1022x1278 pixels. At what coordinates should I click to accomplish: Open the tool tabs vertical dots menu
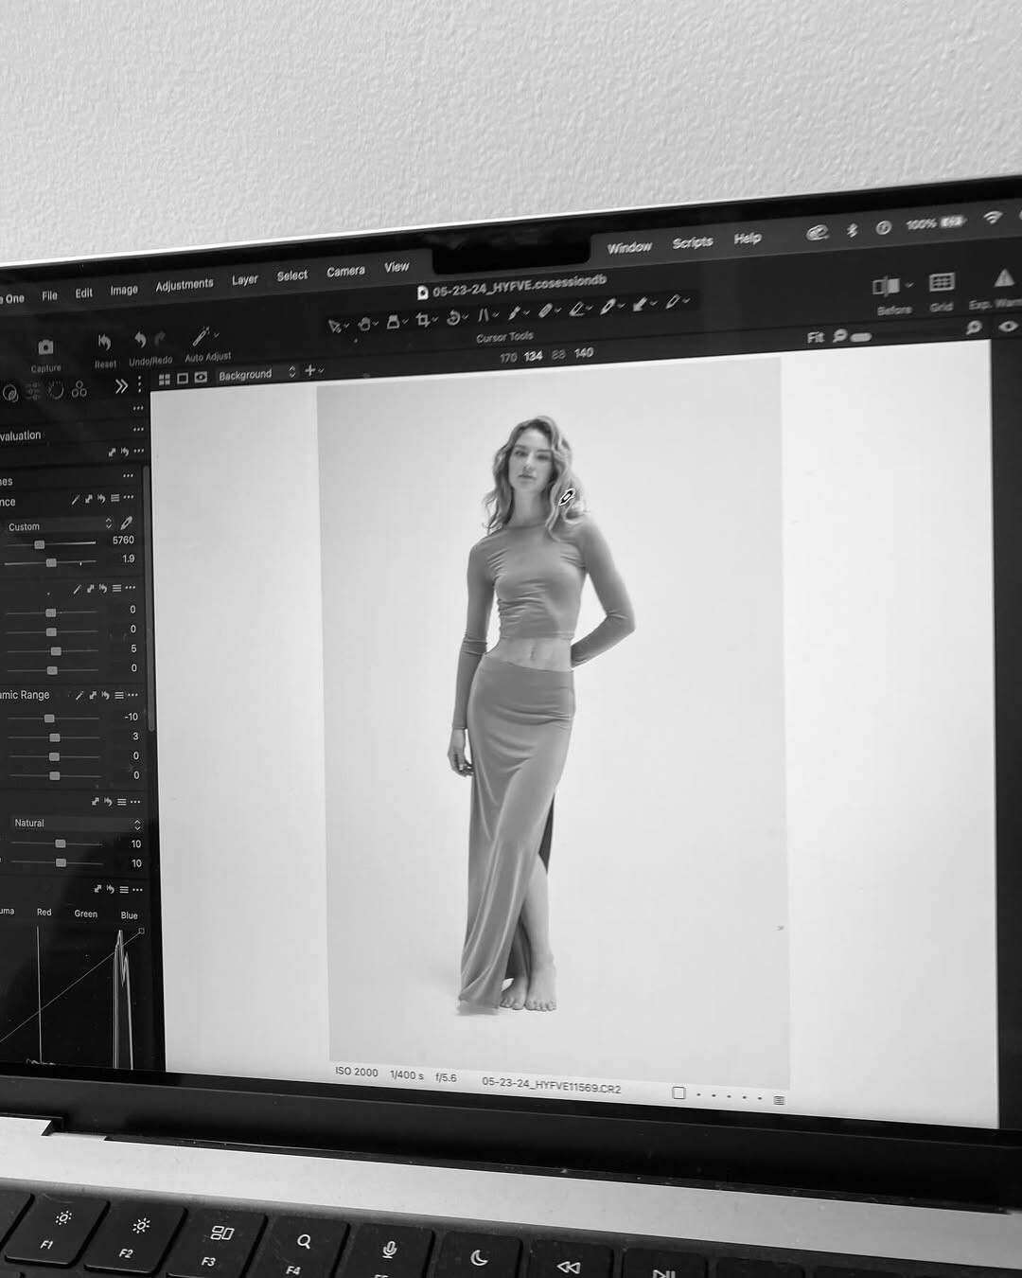click(140, 384)
